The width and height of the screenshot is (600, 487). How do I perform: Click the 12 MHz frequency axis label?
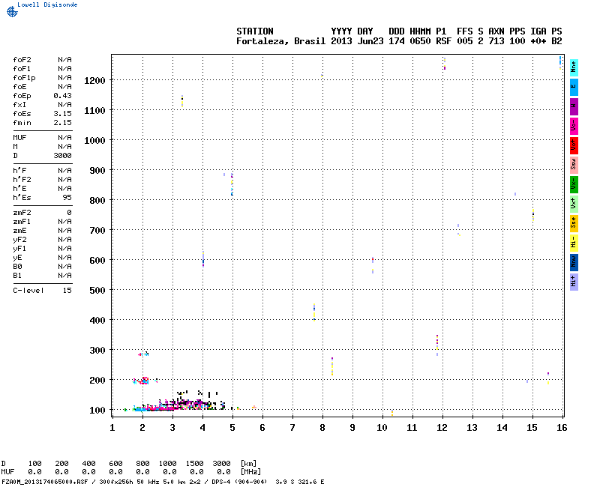(442, 428)
